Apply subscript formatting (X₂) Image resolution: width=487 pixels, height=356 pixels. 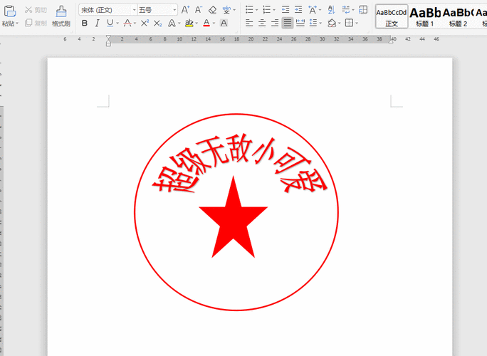(x=158, y=23)
